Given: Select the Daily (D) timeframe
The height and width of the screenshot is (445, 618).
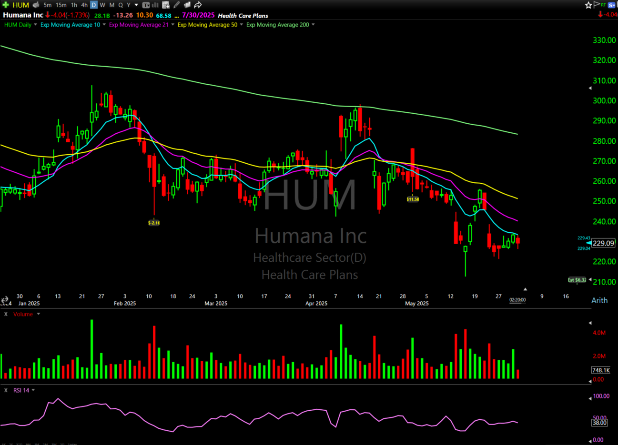Looking at the screenshot, I should 94,5.
